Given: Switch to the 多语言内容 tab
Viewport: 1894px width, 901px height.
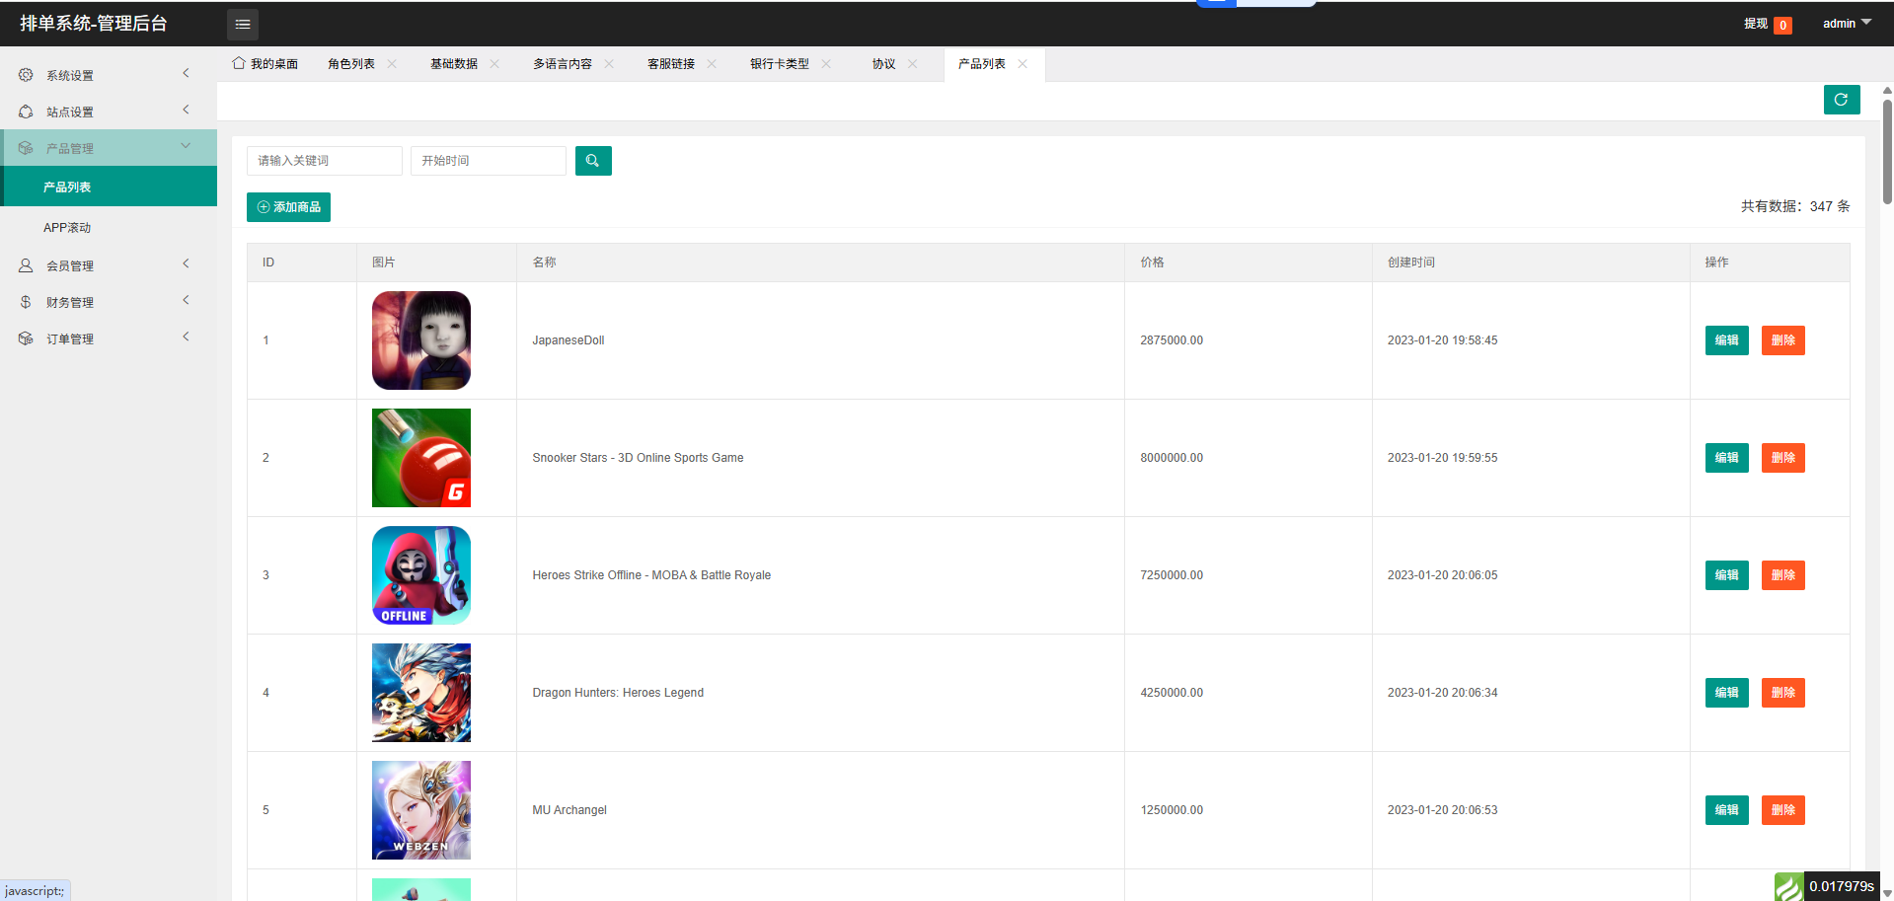Looking at the screenshot, I should 562,64.
